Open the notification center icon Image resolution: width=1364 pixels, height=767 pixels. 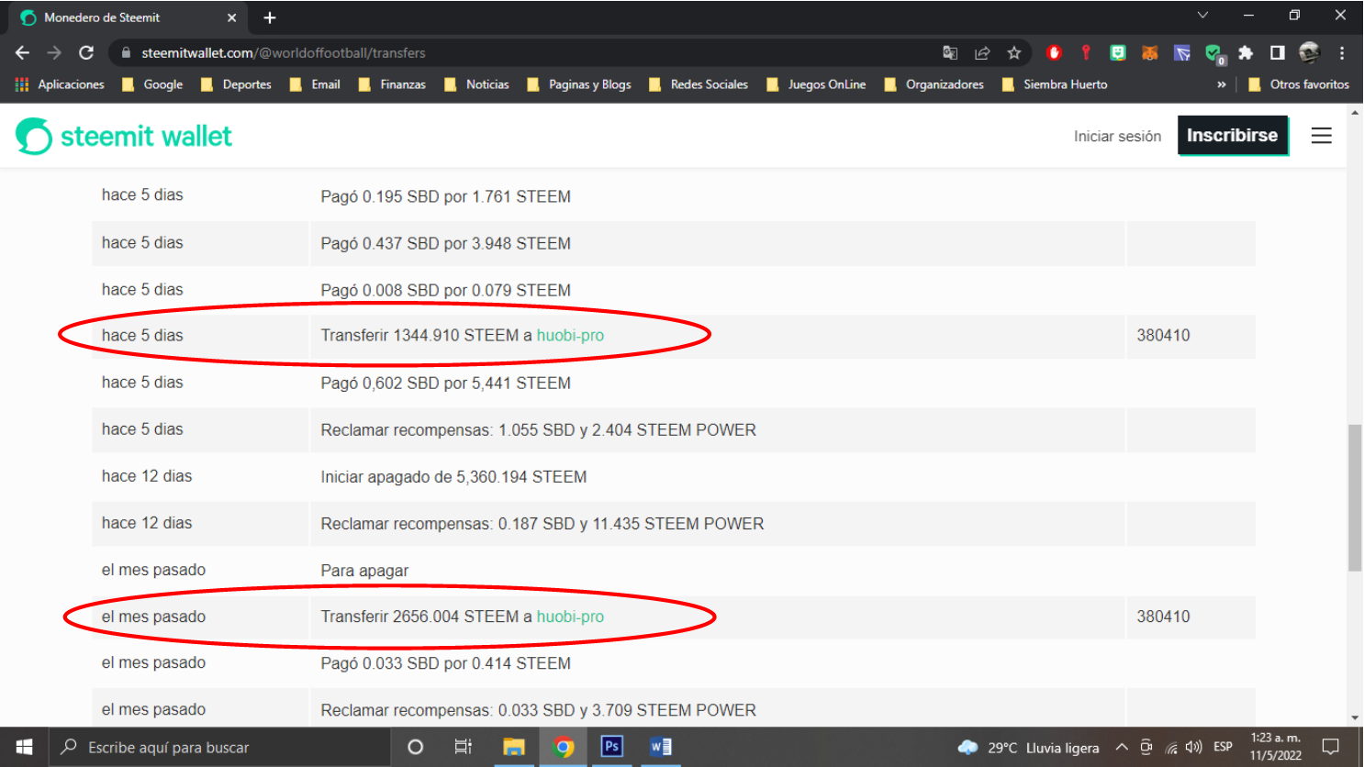[1331, 747]
